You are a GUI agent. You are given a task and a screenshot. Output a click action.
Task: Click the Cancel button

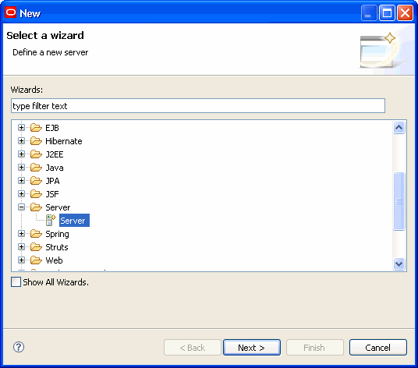[x=378, y=348]
